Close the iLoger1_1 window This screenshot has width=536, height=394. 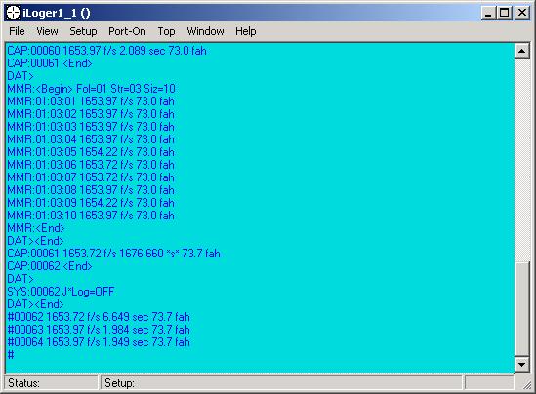coord(522,13)
